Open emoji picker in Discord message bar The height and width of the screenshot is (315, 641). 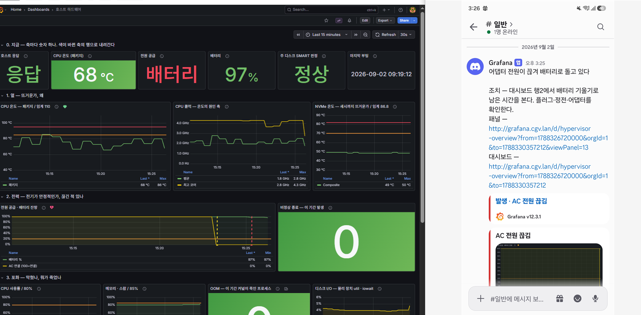pyautogui.click(x=577, y=299)
